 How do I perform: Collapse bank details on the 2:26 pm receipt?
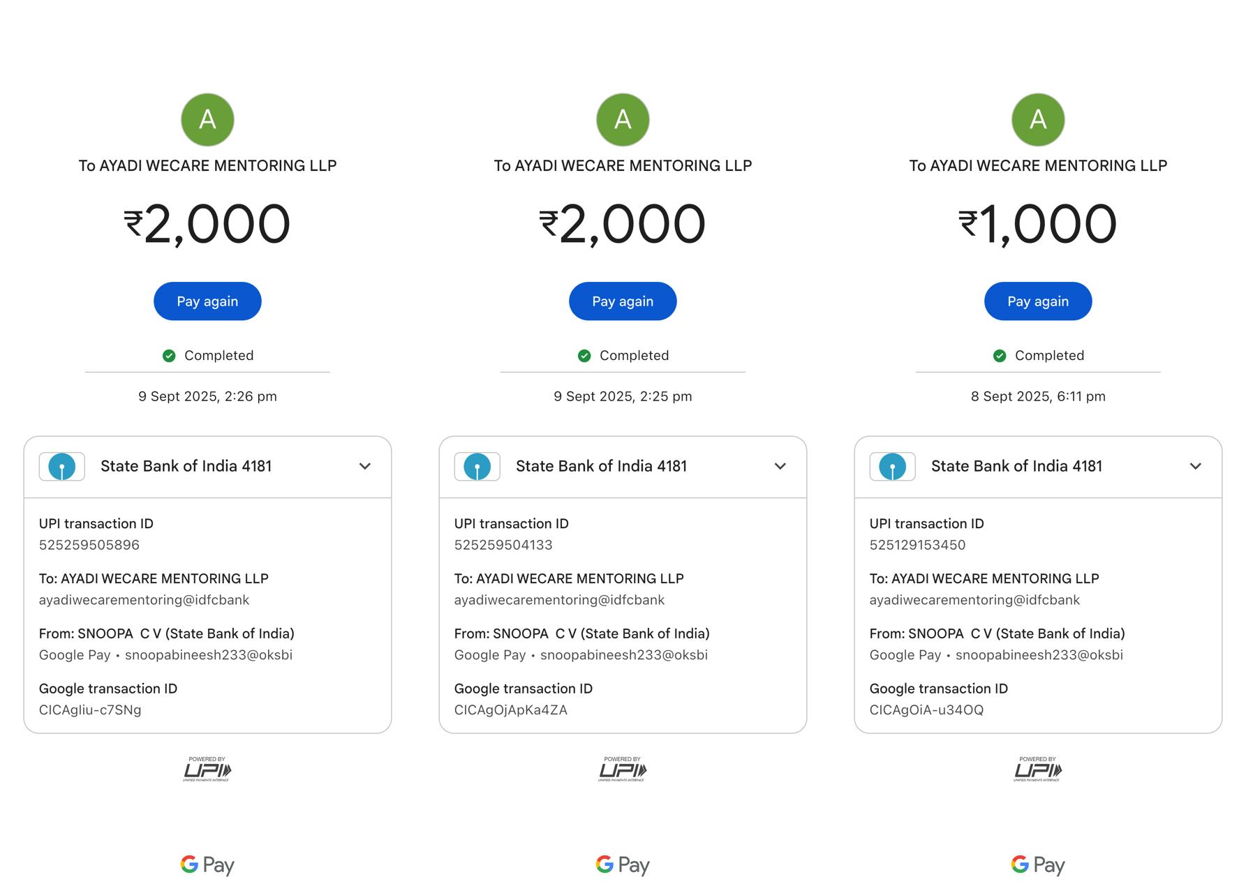tap(365, 466)
